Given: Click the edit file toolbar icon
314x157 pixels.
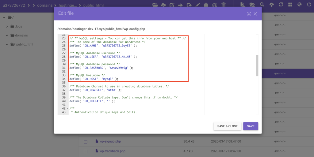Looking at the screenshot, I should (x=172, y=5).
